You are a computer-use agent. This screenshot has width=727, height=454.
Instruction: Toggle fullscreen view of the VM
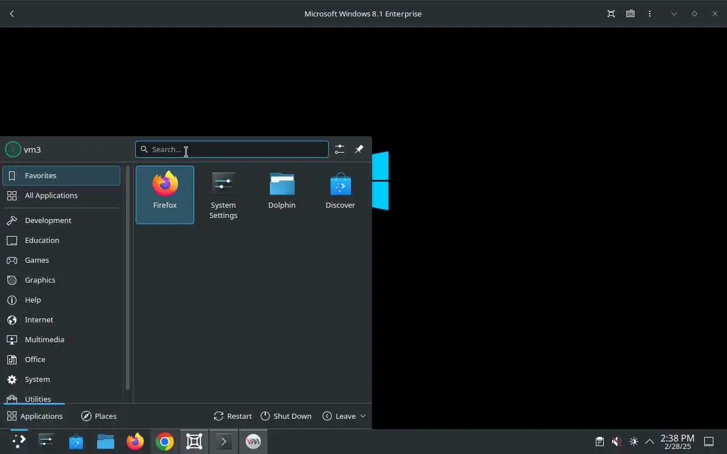611,14
